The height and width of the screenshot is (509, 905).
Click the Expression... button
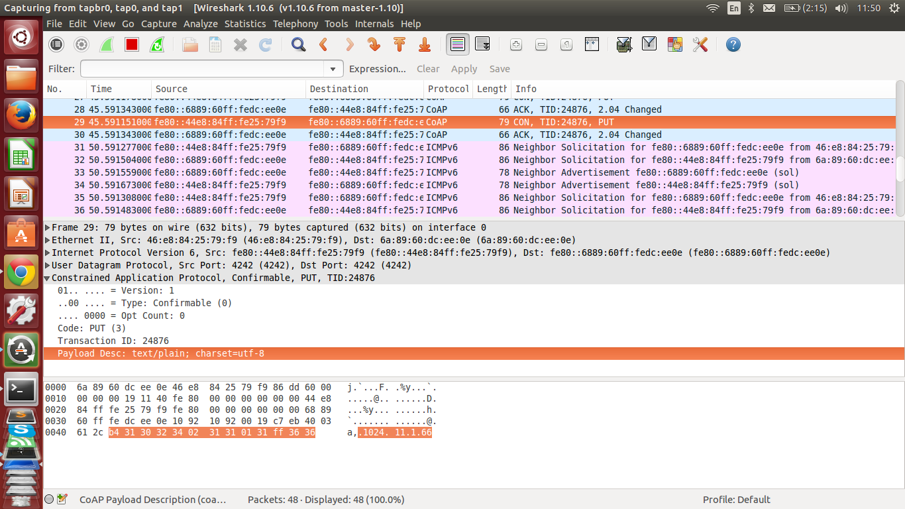point(378,69)
